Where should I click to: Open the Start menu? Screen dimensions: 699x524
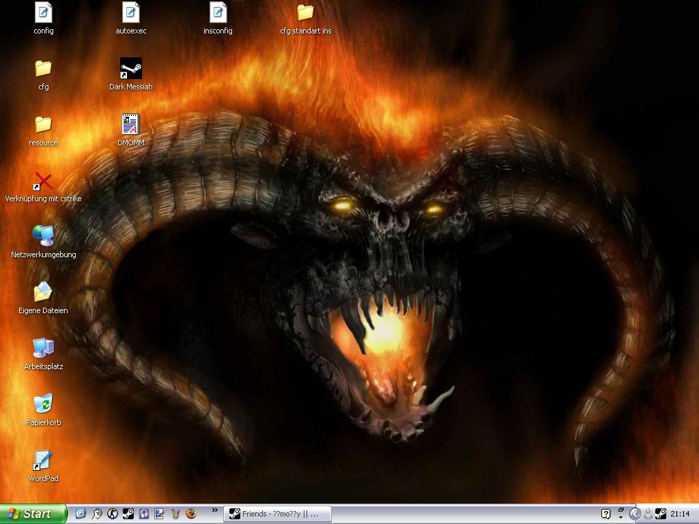tap(33, 514)
